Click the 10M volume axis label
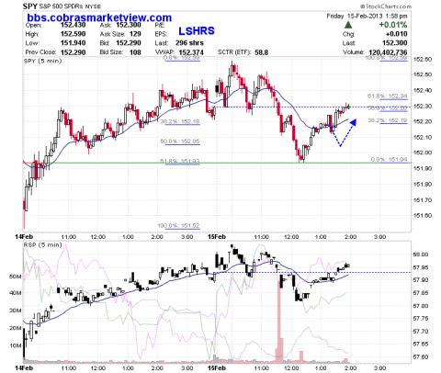The width and height of the screenshot is (441, 373). 15,345
